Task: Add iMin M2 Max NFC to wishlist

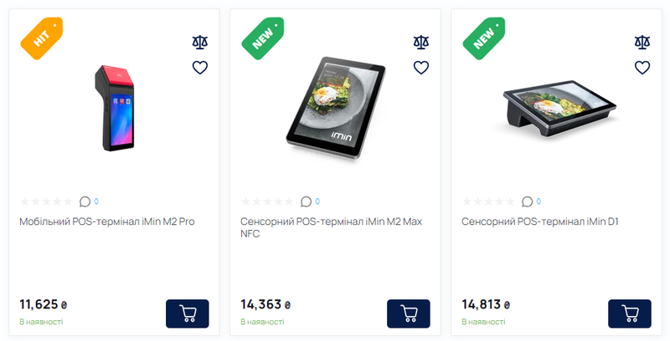Action: pos(421,68)
